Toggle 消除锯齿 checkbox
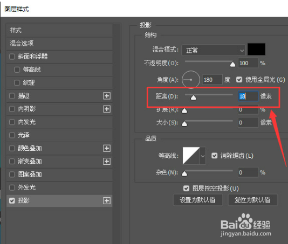The image size is (288, 244). (x=214, y=156)
